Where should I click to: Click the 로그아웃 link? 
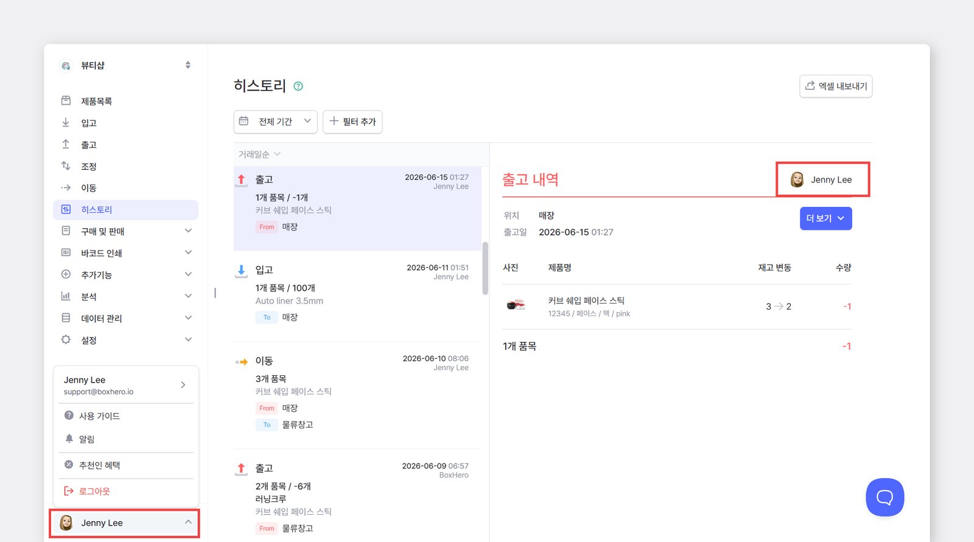click(94, 492)
